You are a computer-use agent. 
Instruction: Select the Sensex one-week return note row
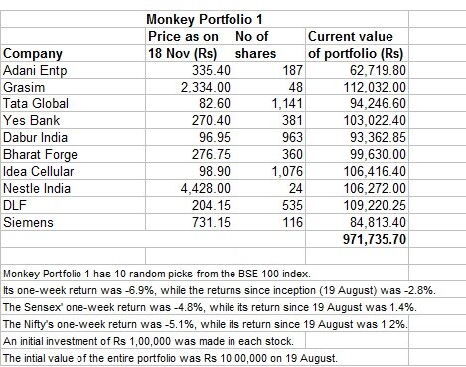(x=210, y=307)
